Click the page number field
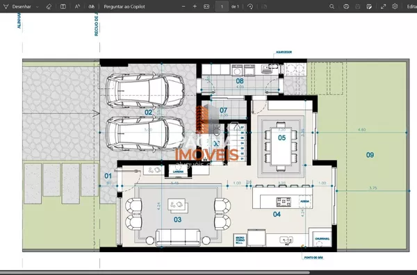Image resolution: width=417 pixels, height=275 pixels. click(222, 6)
